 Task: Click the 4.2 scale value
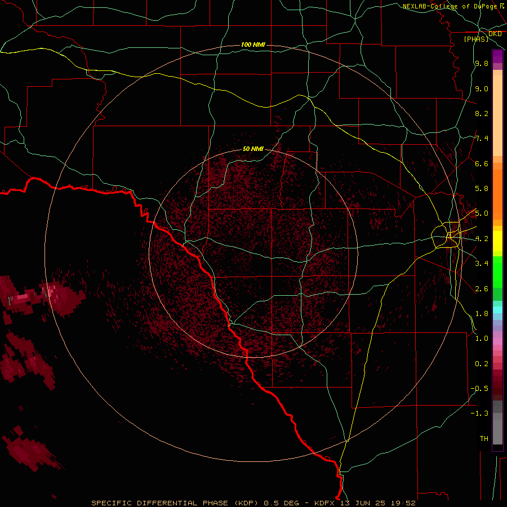(482, 239)
